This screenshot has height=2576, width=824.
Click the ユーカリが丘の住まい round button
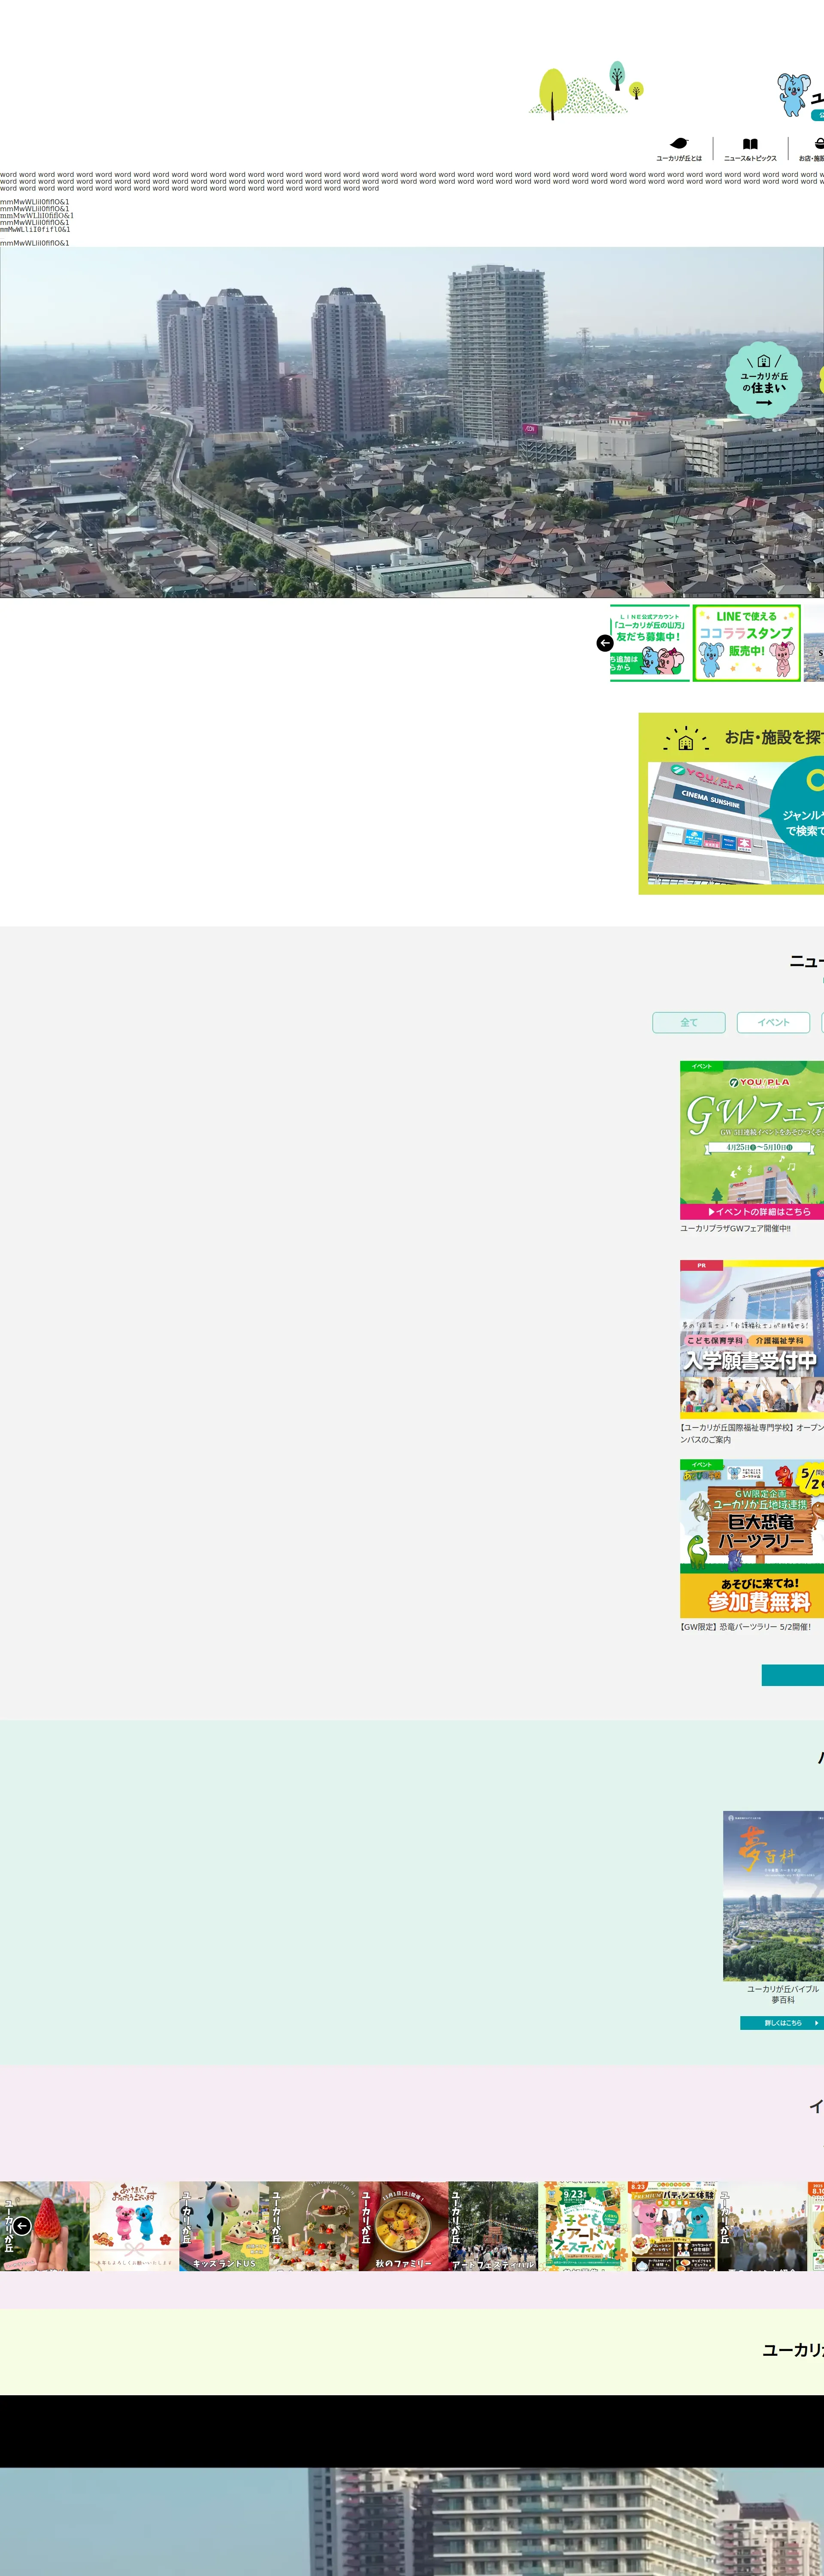764,381
